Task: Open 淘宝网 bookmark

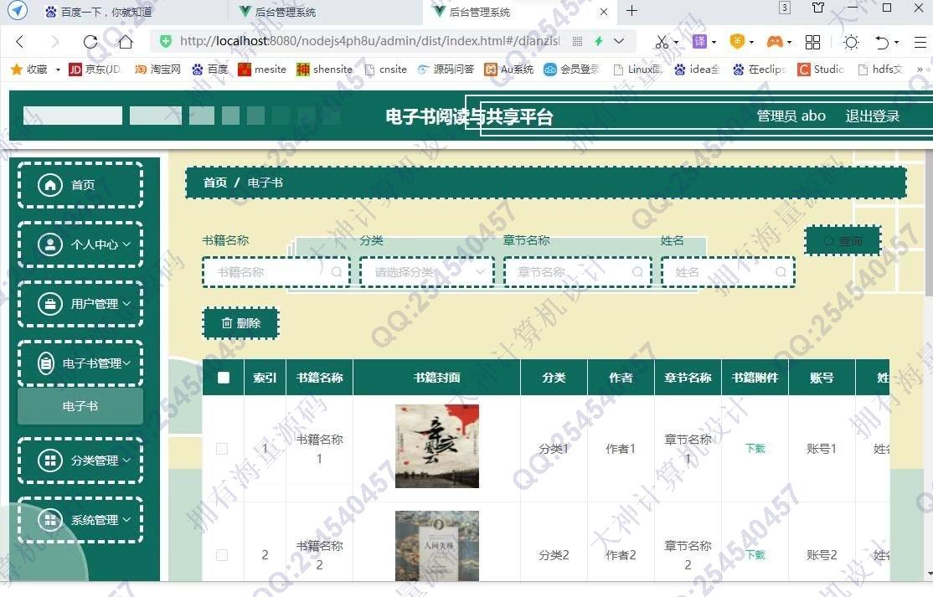Action: 157,69
